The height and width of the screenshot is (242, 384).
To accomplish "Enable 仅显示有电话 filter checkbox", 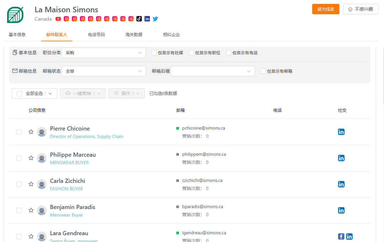I will (229, 53).
